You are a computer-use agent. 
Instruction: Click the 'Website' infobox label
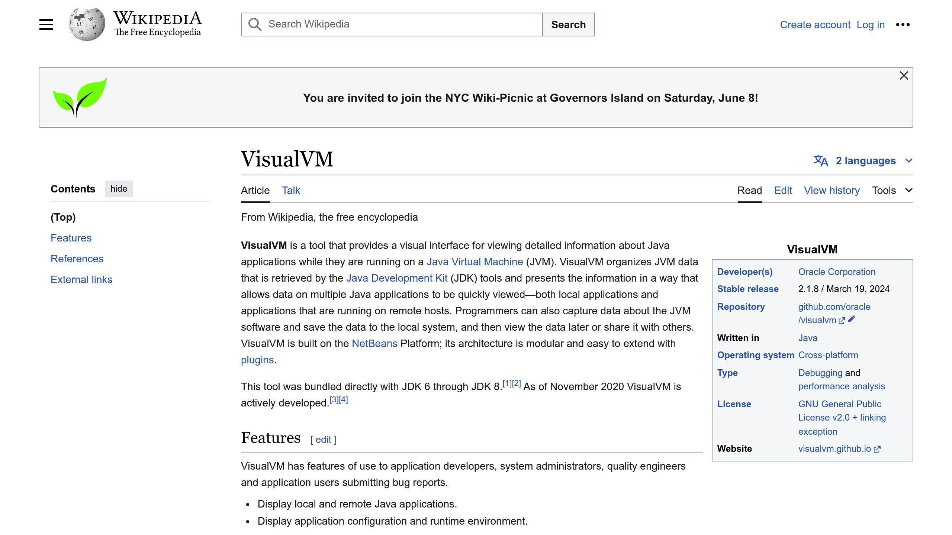pyautogui.click(x=734, y=448)
